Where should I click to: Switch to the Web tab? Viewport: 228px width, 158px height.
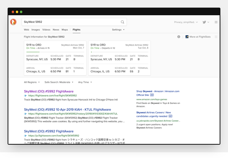[x=26, y=30]
